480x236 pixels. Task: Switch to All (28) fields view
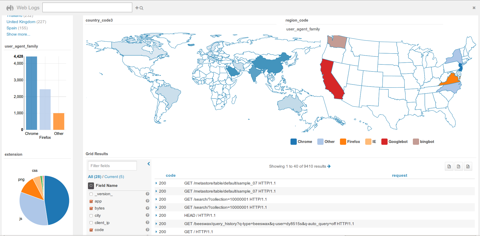click(94, 177)
